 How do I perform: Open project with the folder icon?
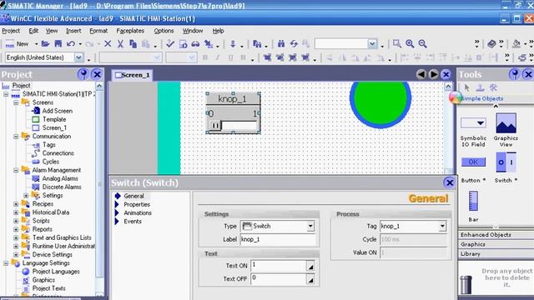(45, 43)
